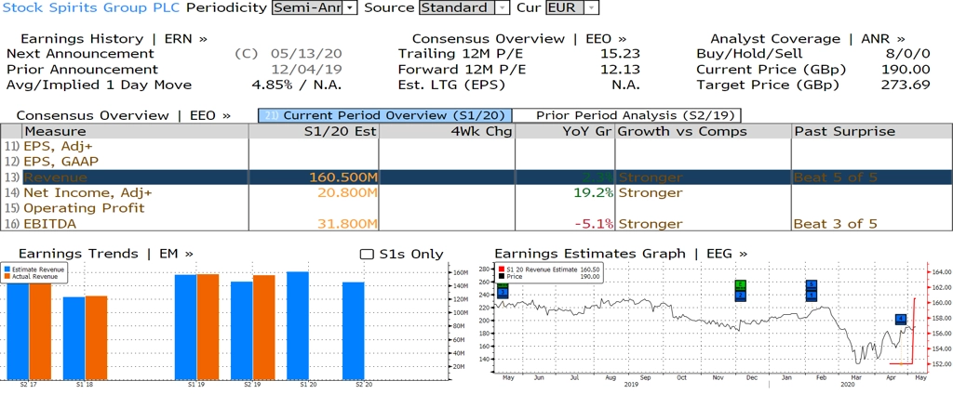Click the blue S2 20 estimate revenue bar
This screenshot has width=953, height=394.
pos(354,332)
